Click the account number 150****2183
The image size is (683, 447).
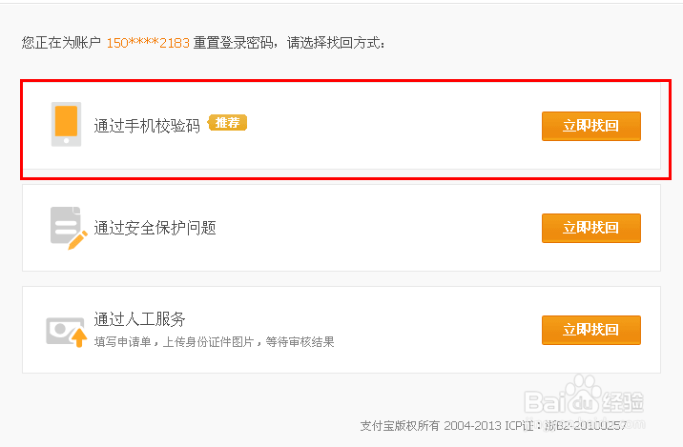tap(148, 43)
